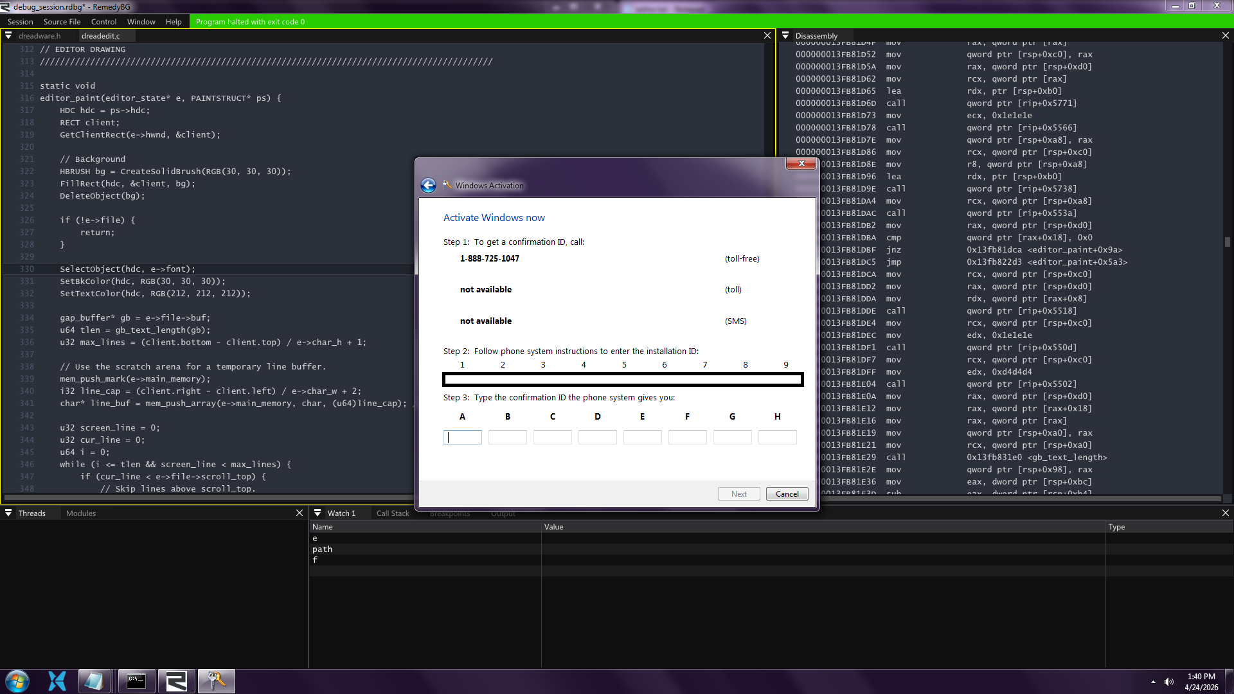
Task: Expand the Watch panel dropdown triangle
Action: (x=317, y=513)
